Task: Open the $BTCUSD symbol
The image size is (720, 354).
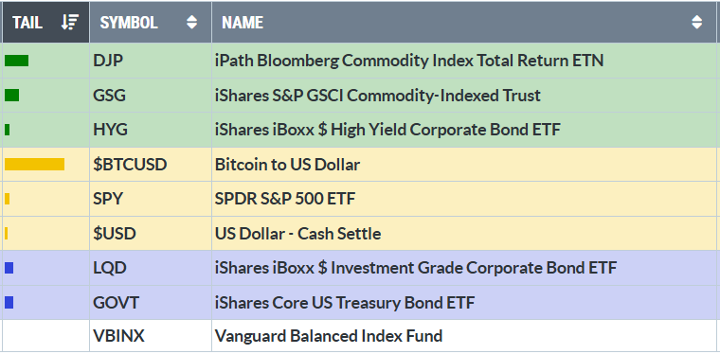Action: coord(130,164)
